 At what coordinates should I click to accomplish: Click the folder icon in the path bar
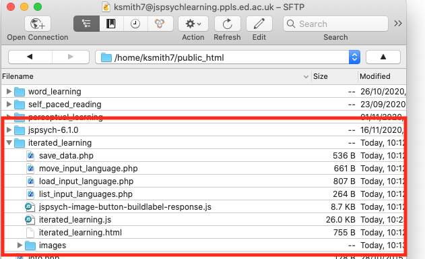coord(106,57)
